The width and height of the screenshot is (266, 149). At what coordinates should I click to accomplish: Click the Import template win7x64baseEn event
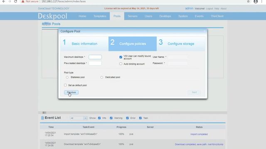[x=81, y=134]
